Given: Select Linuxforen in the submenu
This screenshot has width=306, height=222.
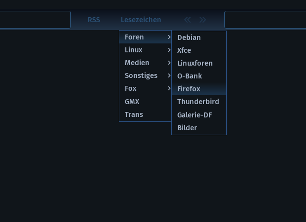Looking at the screenshot, I should (195, 63).
